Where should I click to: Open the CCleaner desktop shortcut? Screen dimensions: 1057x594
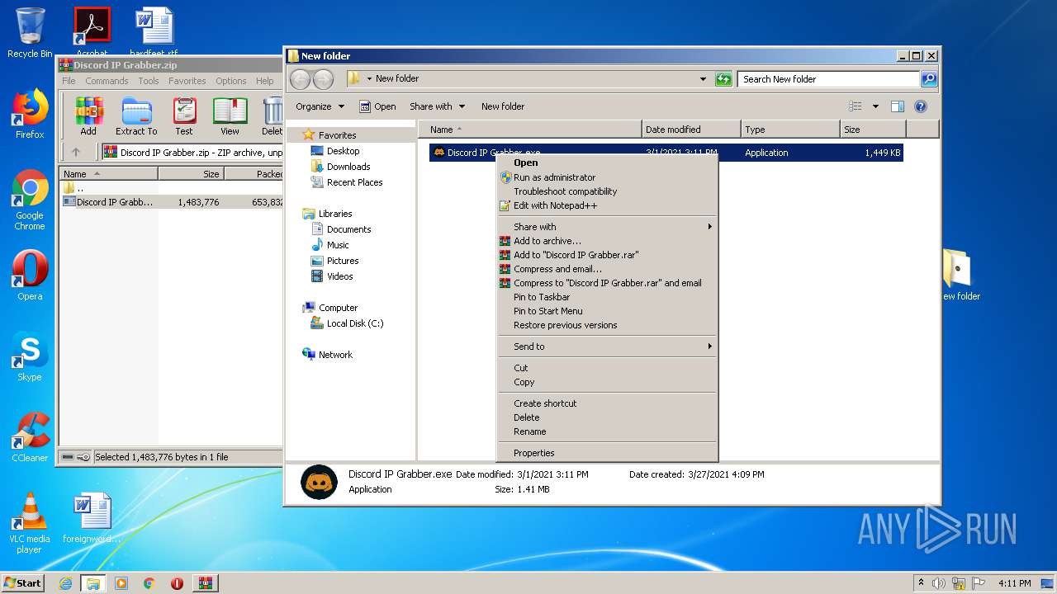click(x=30, y=437)
